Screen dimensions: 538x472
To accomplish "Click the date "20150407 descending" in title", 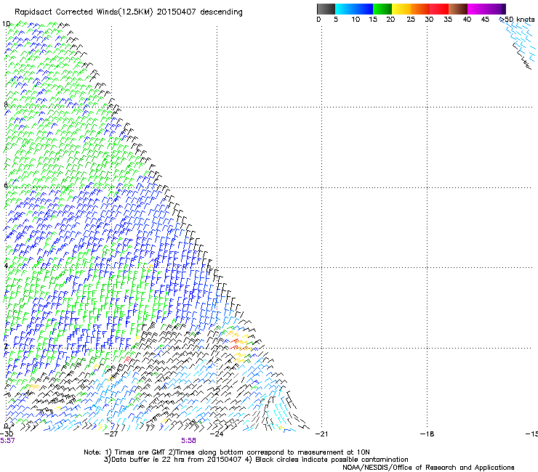I will tap(199, 12).
